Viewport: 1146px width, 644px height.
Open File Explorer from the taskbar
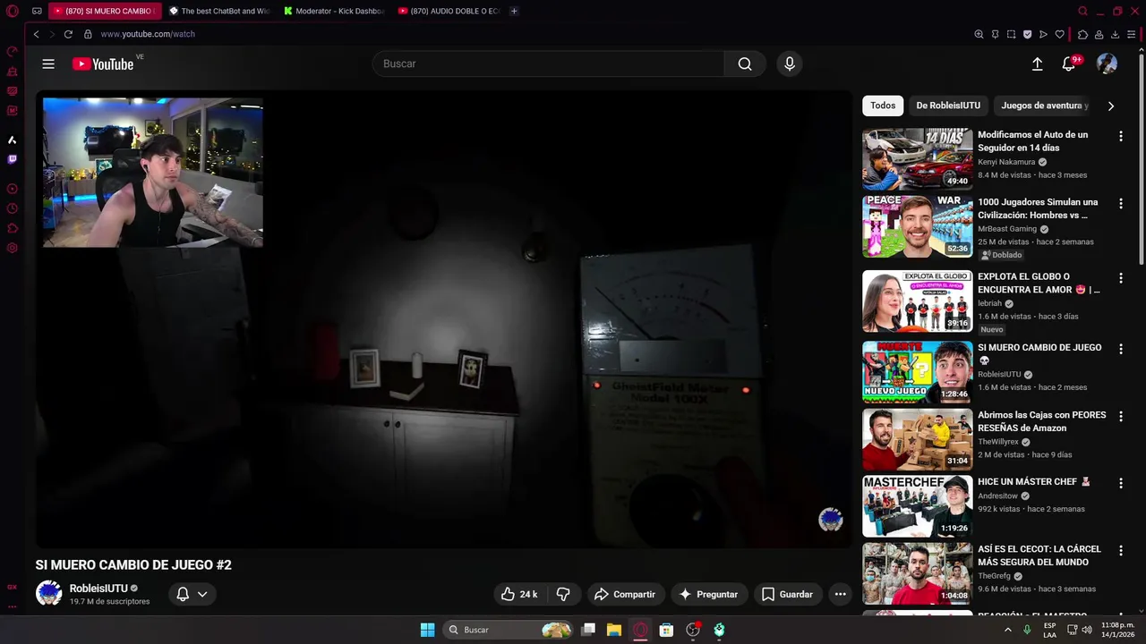click(614, 630)
